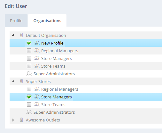Select Super Administrators label under Default Organisation
Screen dimensions: 162x133
pyautogui.click(x=54, y=74)
